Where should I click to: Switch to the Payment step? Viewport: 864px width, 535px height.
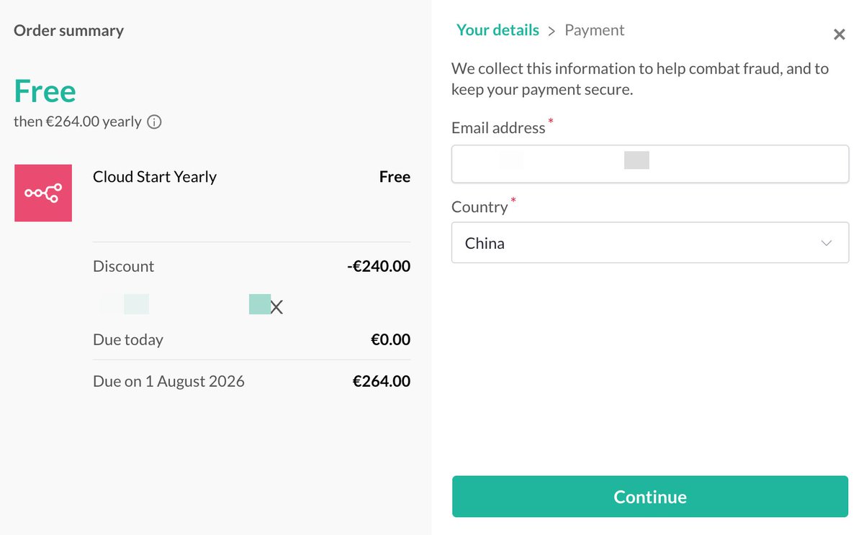pos(594,30)
